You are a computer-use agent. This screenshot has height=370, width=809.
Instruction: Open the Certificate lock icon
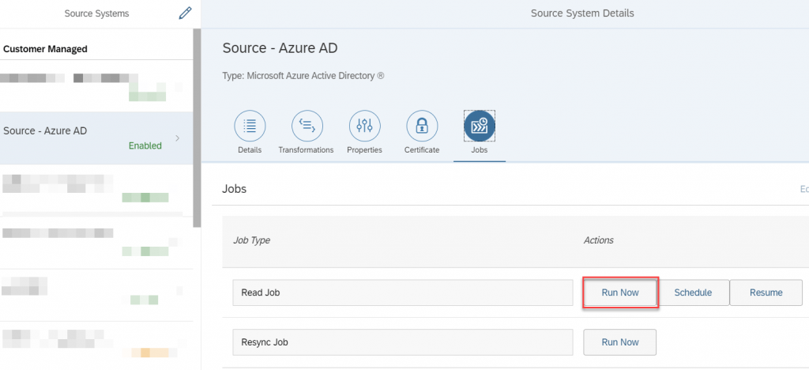[x=422, y=126]
